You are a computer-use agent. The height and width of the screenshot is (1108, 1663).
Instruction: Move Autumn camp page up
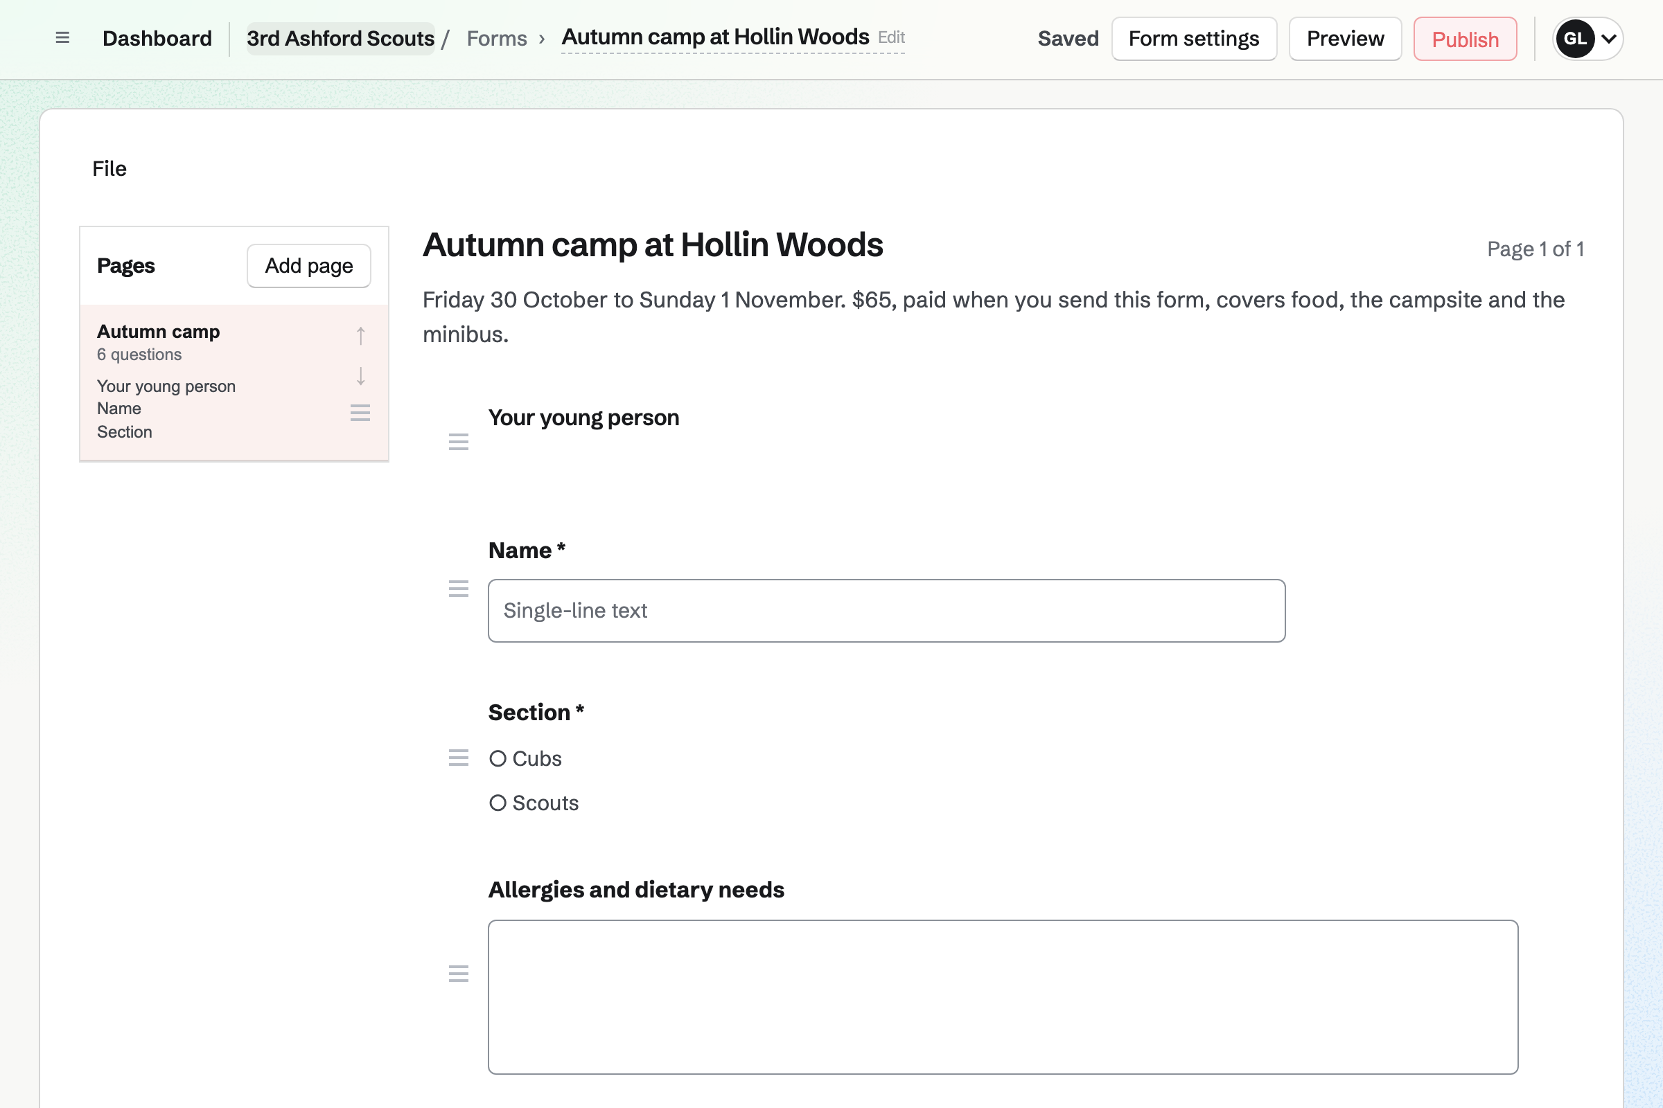[x=360, y=336]
